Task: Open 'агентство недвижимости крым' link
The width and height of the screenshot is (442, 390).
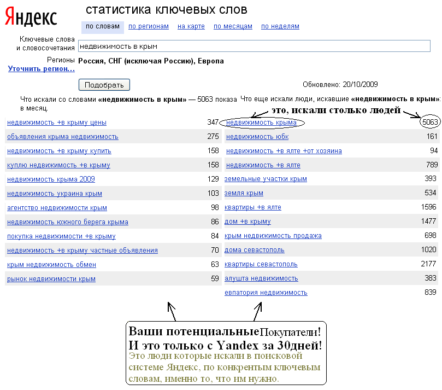Action: point(57,208)
